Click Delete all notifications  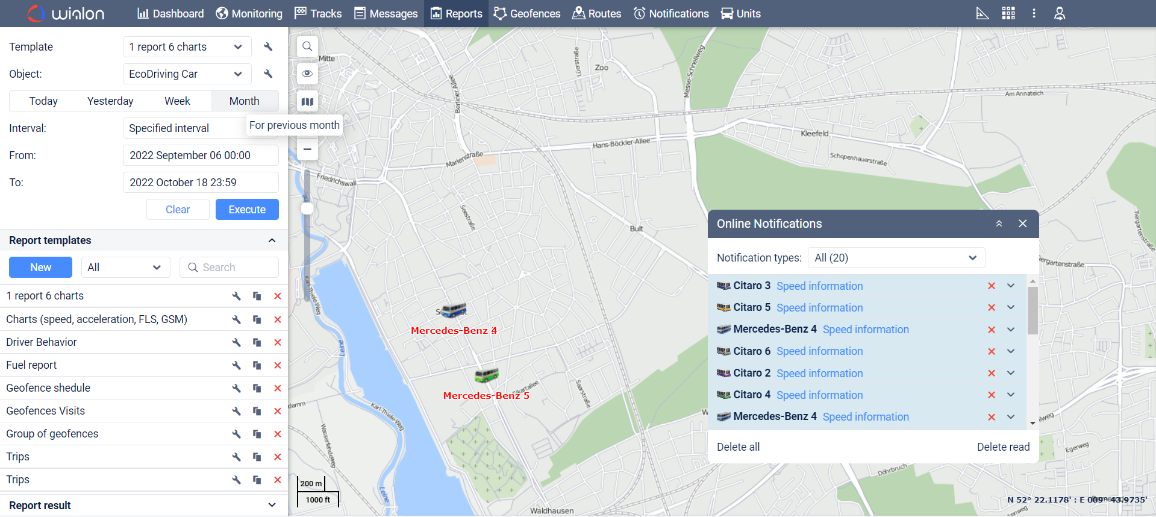tap(738, 447)
